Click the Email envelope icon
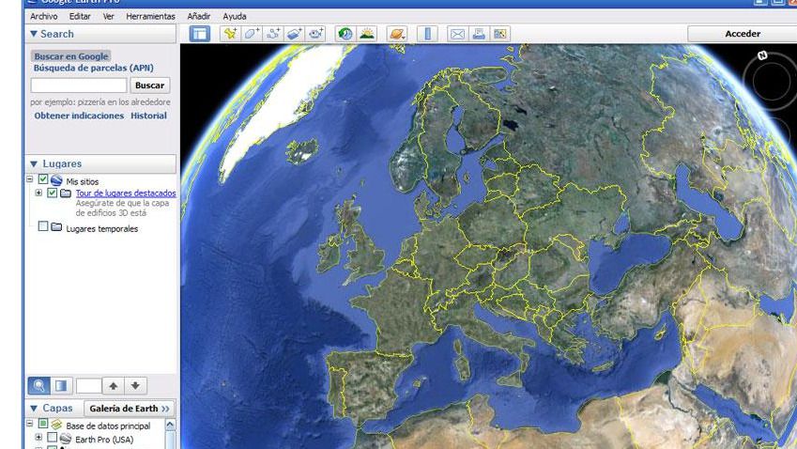The image size is (797, 449). click(x=457, y=34)
